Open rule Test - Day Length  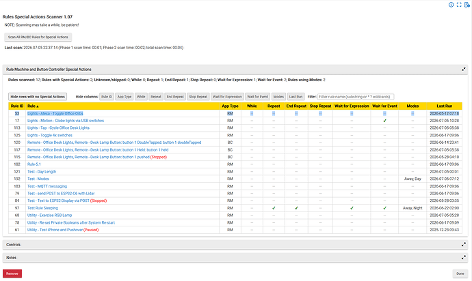click(x=42, y=172)
